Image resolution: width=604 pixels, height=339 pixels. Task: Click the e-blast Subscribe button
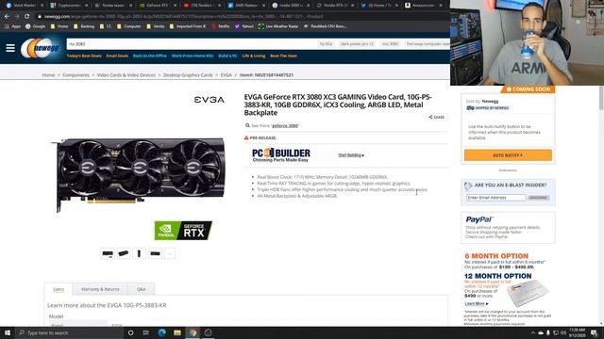coord(538,198)
